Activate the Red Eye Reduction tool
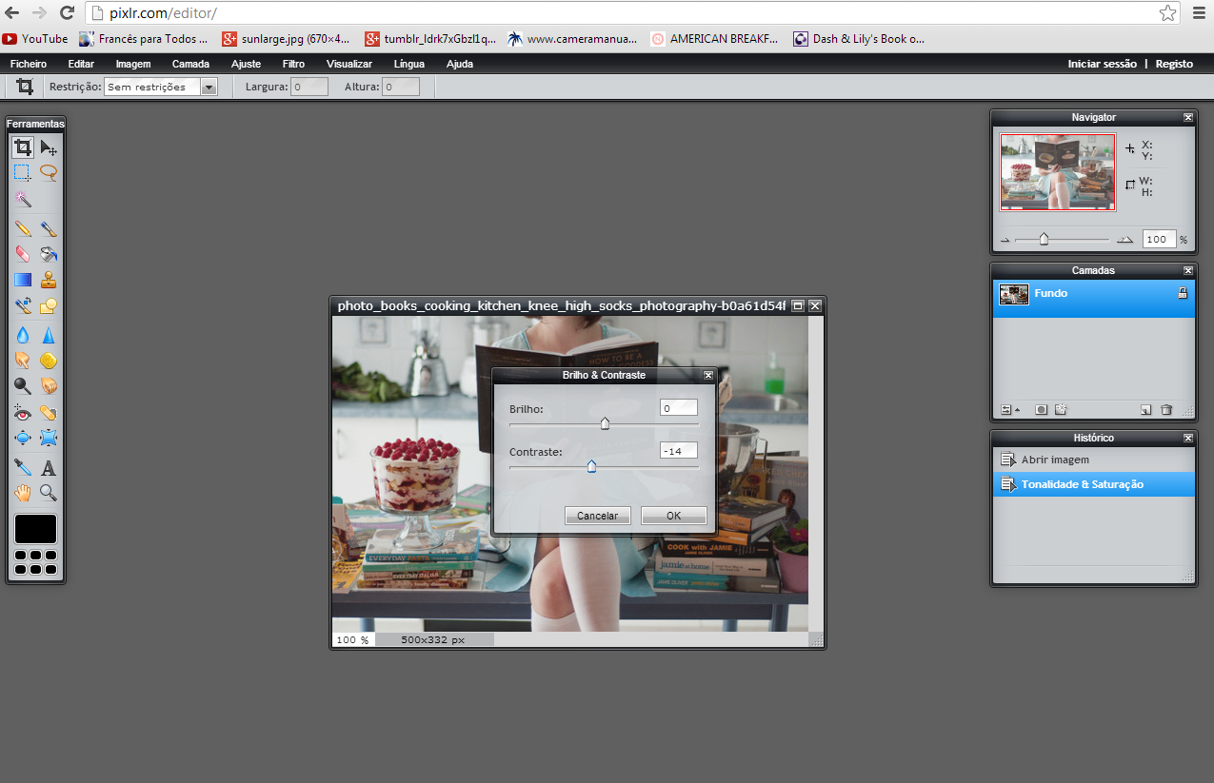The image size is (1214, 783). point(23,413)
